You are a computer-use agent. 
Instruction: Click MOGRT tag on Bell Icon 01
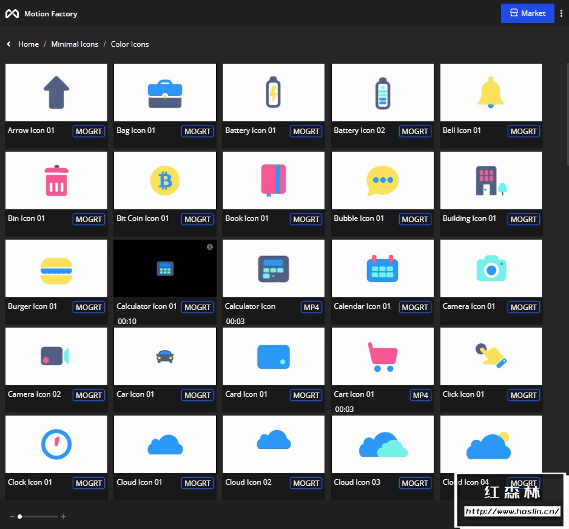pyautogui.click(x=524, y=132)
